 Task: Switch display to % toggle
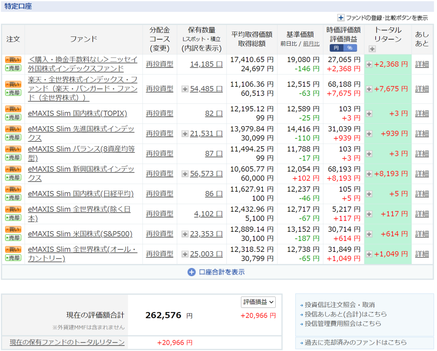coord(350,48)
